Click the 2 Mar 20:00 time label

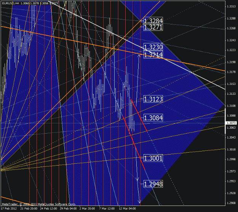(87, 209)
